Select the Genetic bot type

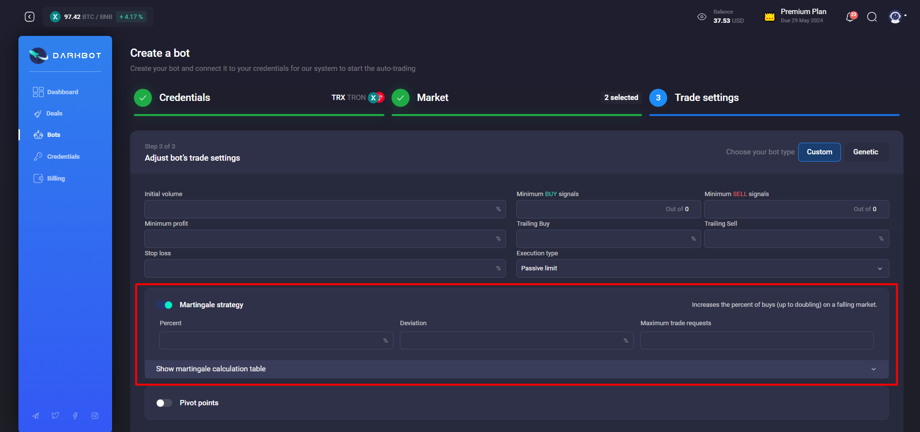(865, 152)
